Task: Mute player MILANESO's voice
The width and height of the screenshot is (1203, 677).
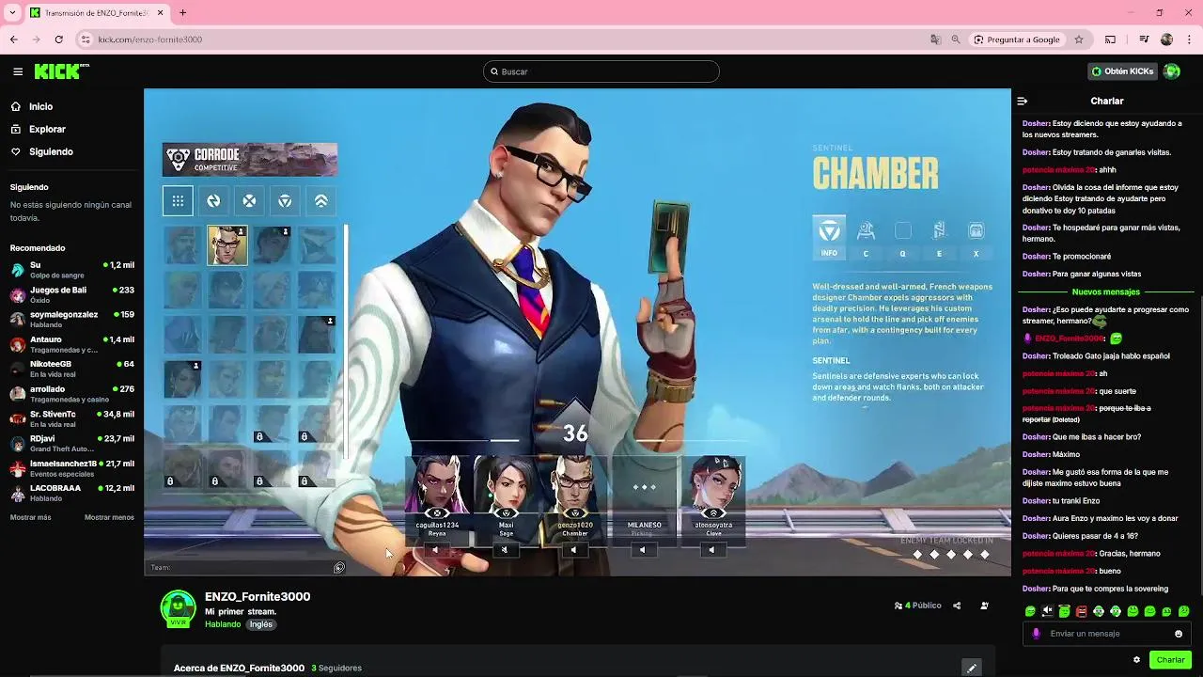Action: click(643, 550)
